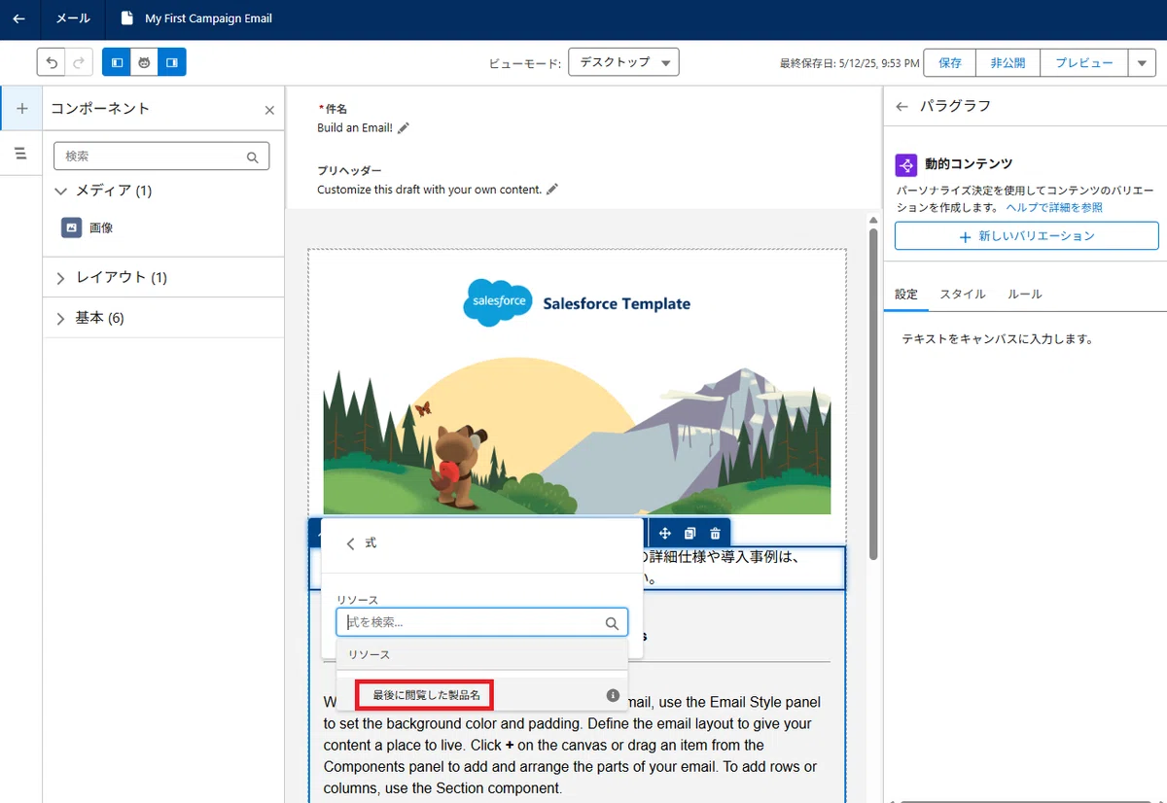
Task: Go back using the top-left arrow
Action: 18,18
